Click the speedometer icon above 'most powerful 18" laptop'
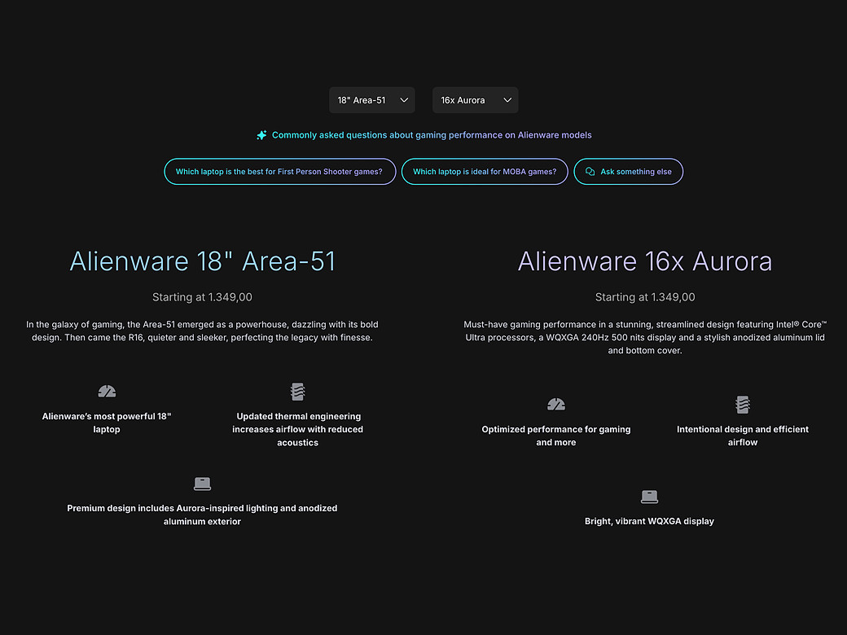The image size is (847, 635). [107, 391]
